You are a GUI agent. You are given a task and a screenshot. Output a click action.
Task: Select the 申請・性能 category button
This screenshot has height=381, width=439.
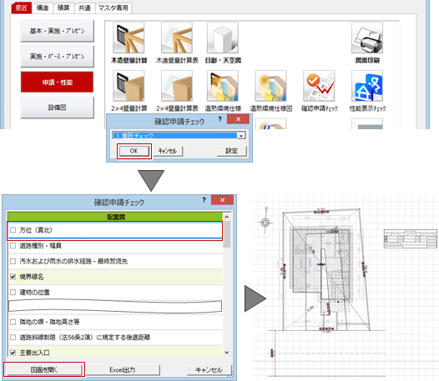[57, 82]
